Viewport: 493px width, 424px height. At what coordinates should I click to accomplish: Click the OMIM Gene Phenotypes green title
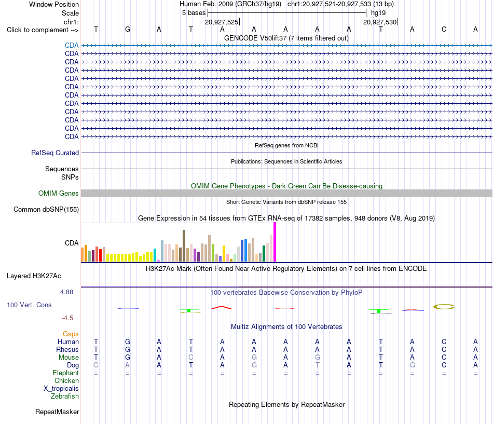[x=286, y=186]
